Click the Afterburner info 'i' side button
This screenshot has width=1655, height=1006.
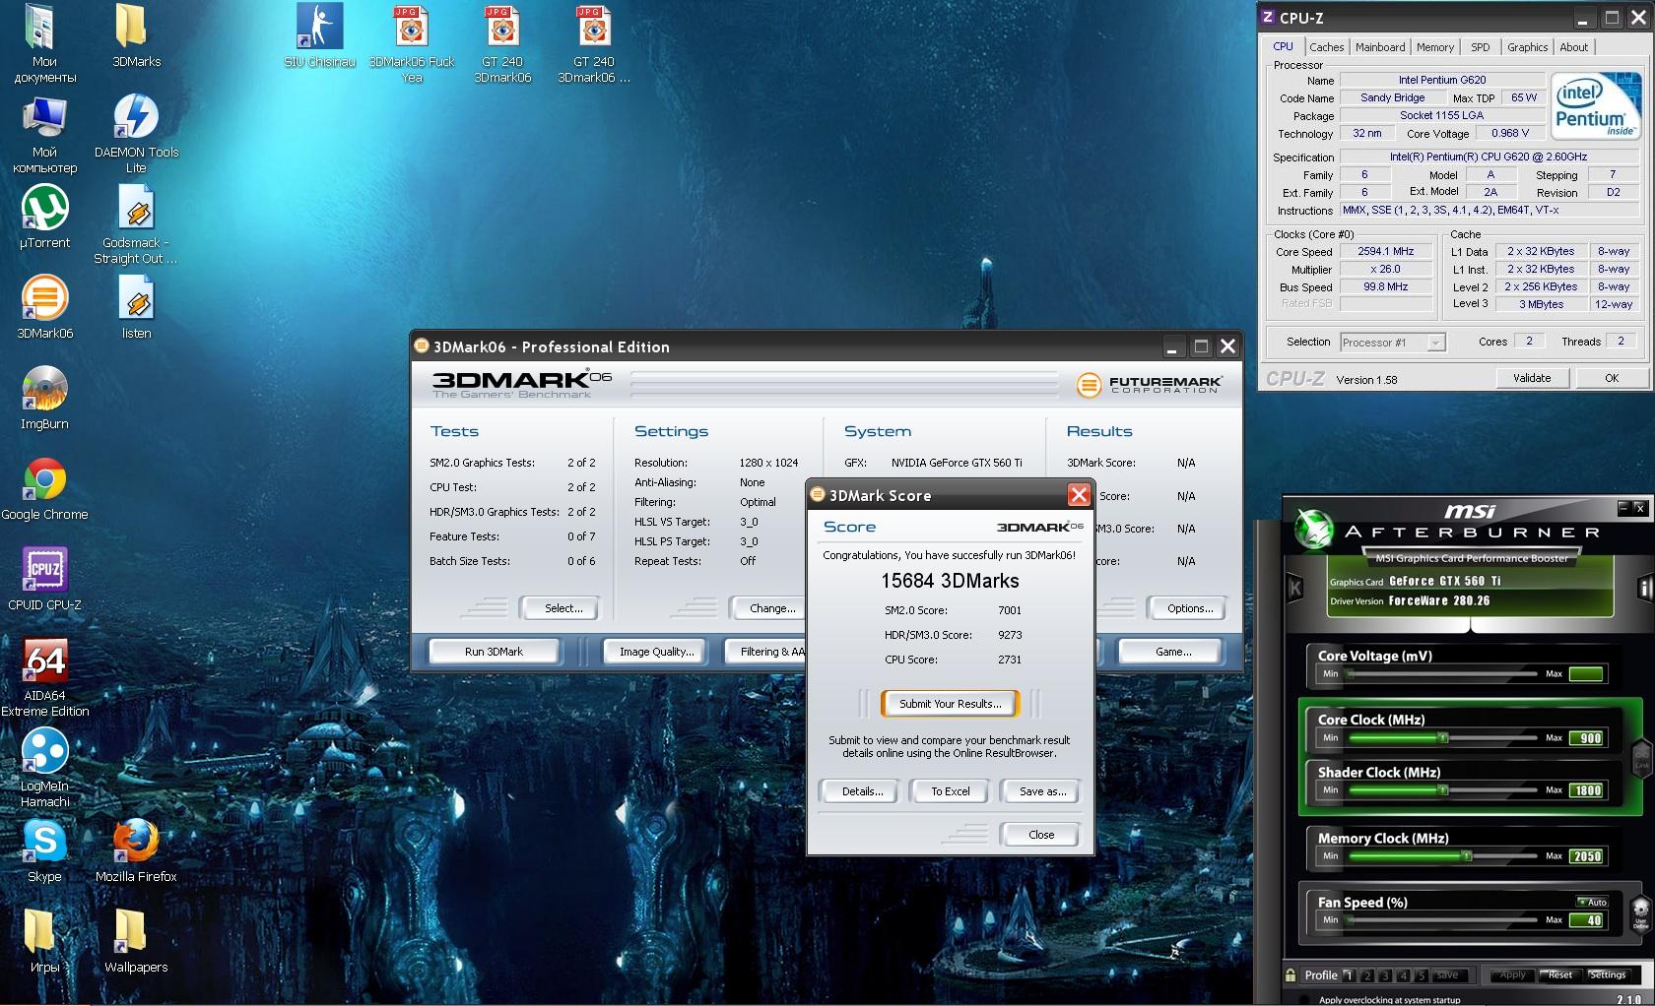tap(1644, 589)
